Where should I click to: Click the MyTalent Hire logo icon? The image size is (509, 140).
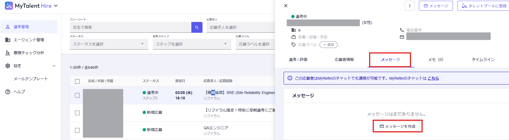(x=9, y=6)
